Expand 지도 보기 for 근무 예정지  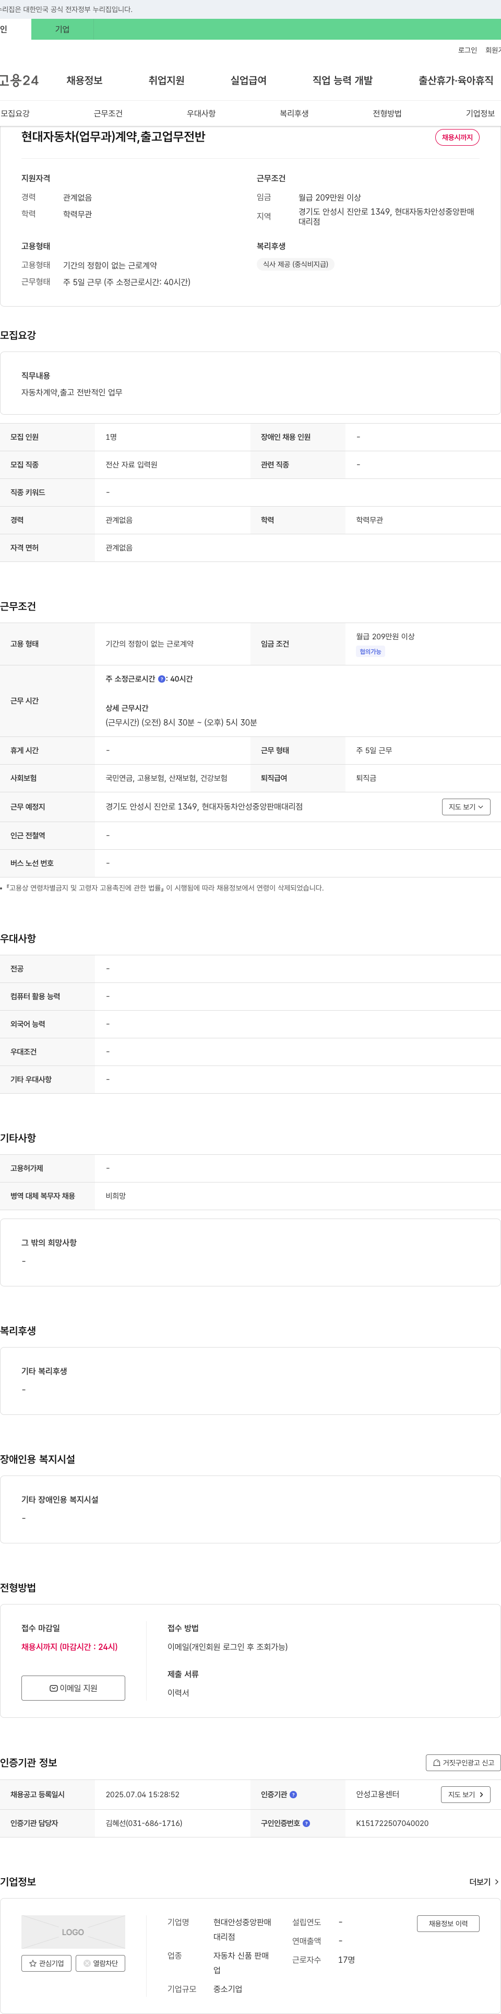(x=466, y=807)
